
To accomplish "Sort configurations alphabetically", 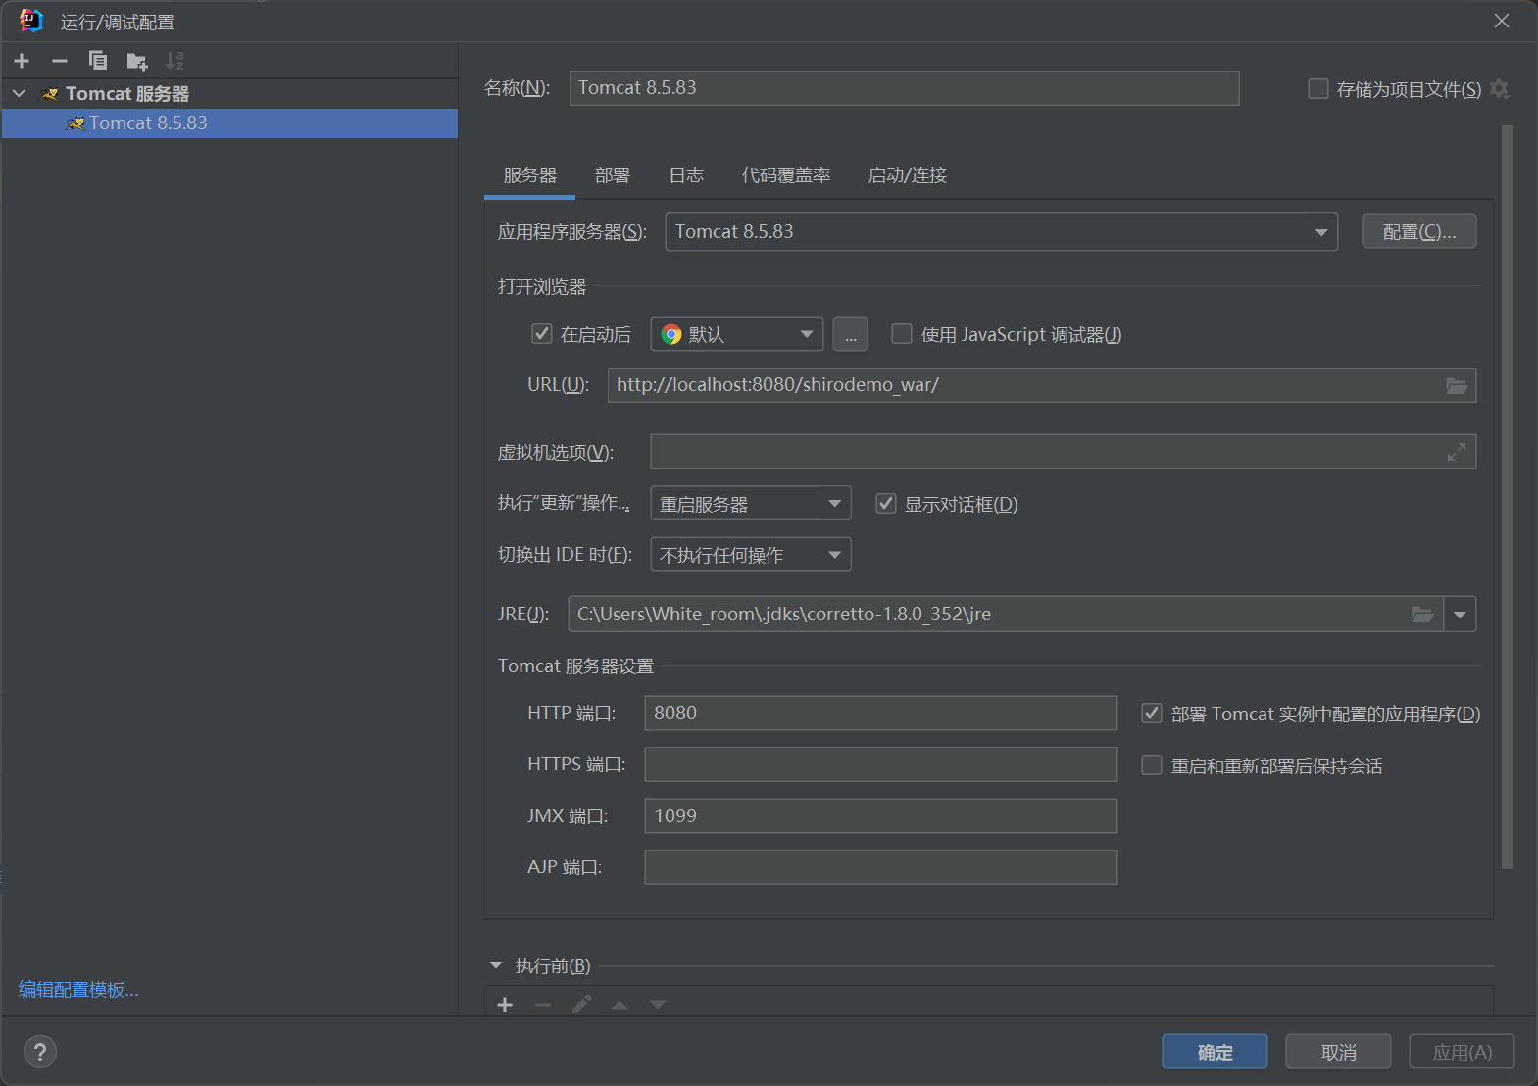I will click(174, 61).
